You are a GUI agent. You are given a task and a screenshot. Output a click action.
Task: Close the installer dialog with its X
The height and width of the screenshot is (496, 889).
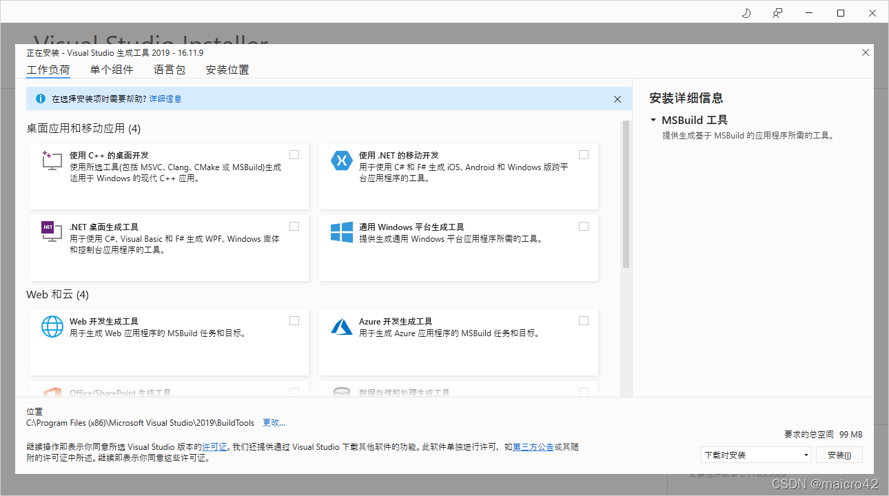pyautogui.click(x=866, y=52)
